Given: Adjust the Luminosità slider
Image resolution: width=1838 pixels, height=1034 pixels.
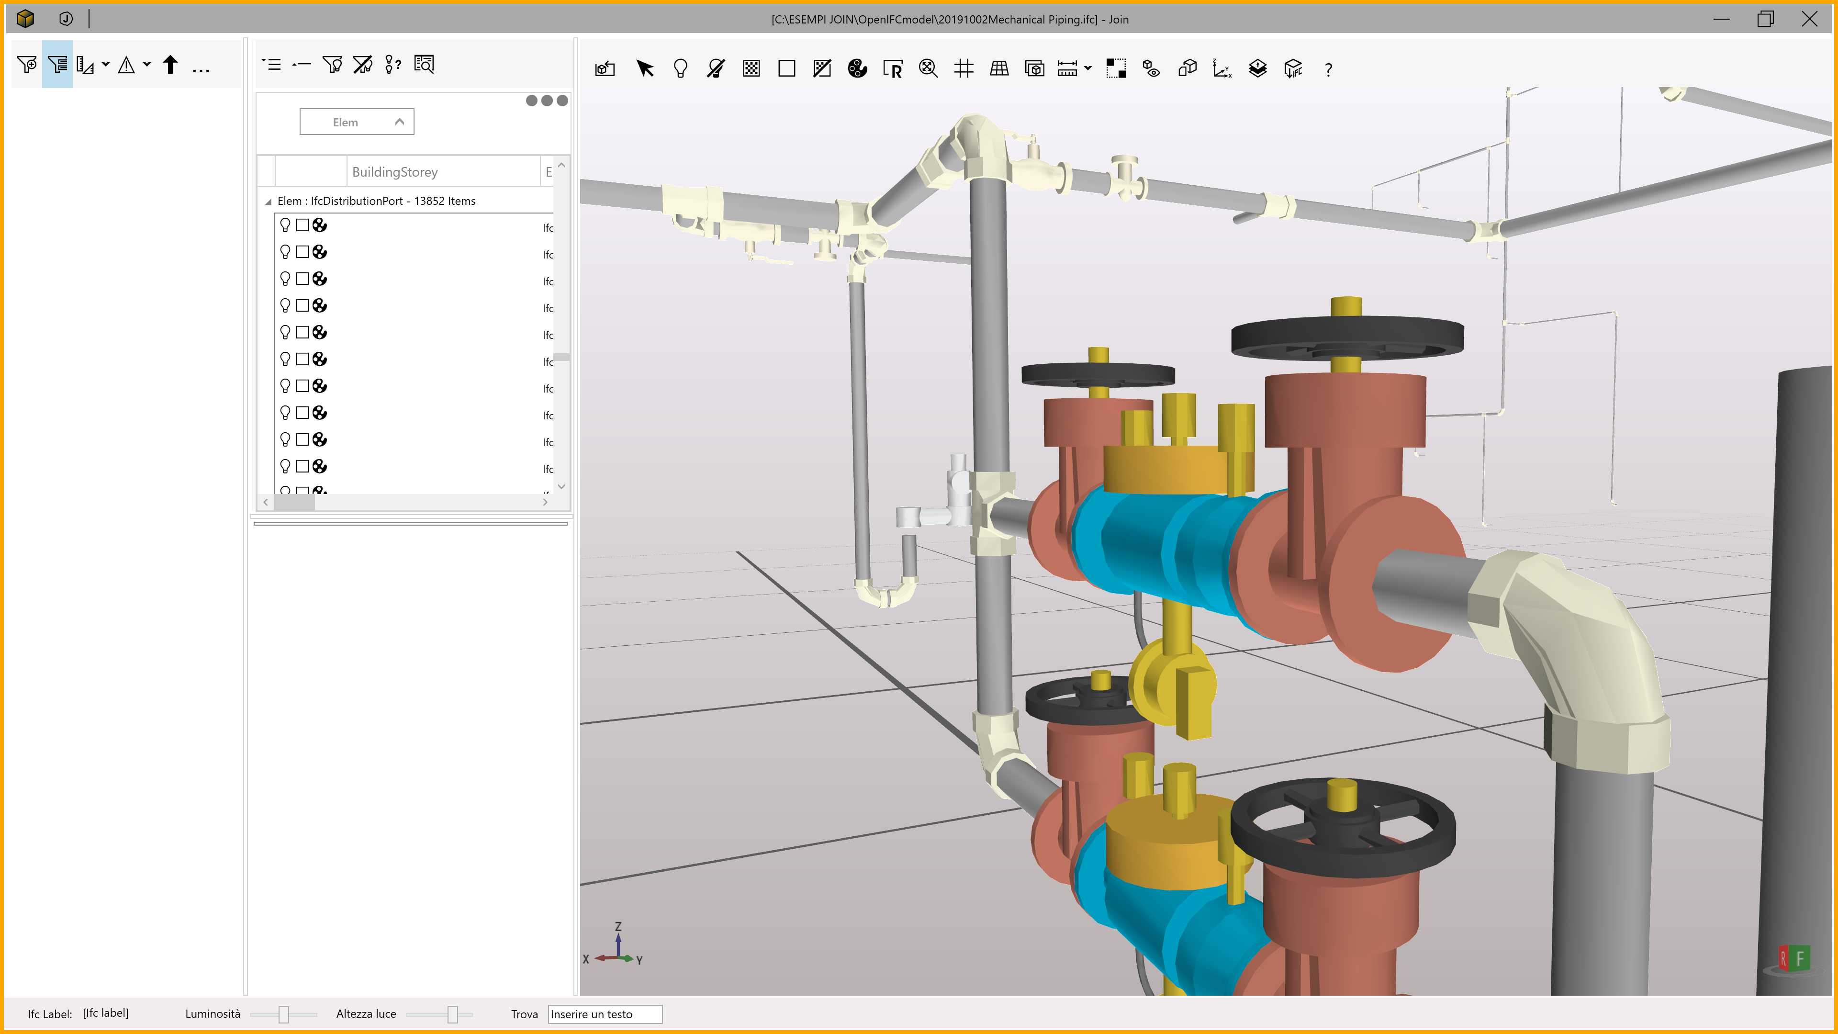Looking at the screenshot, I should (283, 1014).
